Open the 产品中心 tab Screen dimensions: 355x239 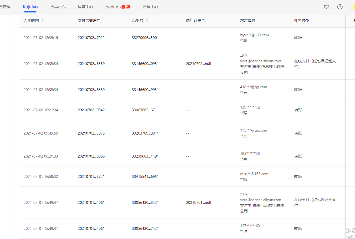point(58,7)
